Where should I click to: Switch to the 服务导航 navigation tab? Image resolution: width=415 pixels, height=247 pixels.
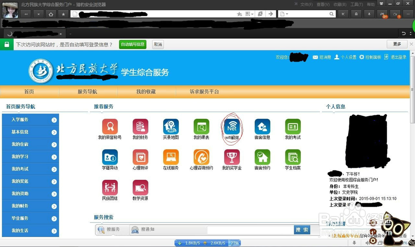(88, 92)
